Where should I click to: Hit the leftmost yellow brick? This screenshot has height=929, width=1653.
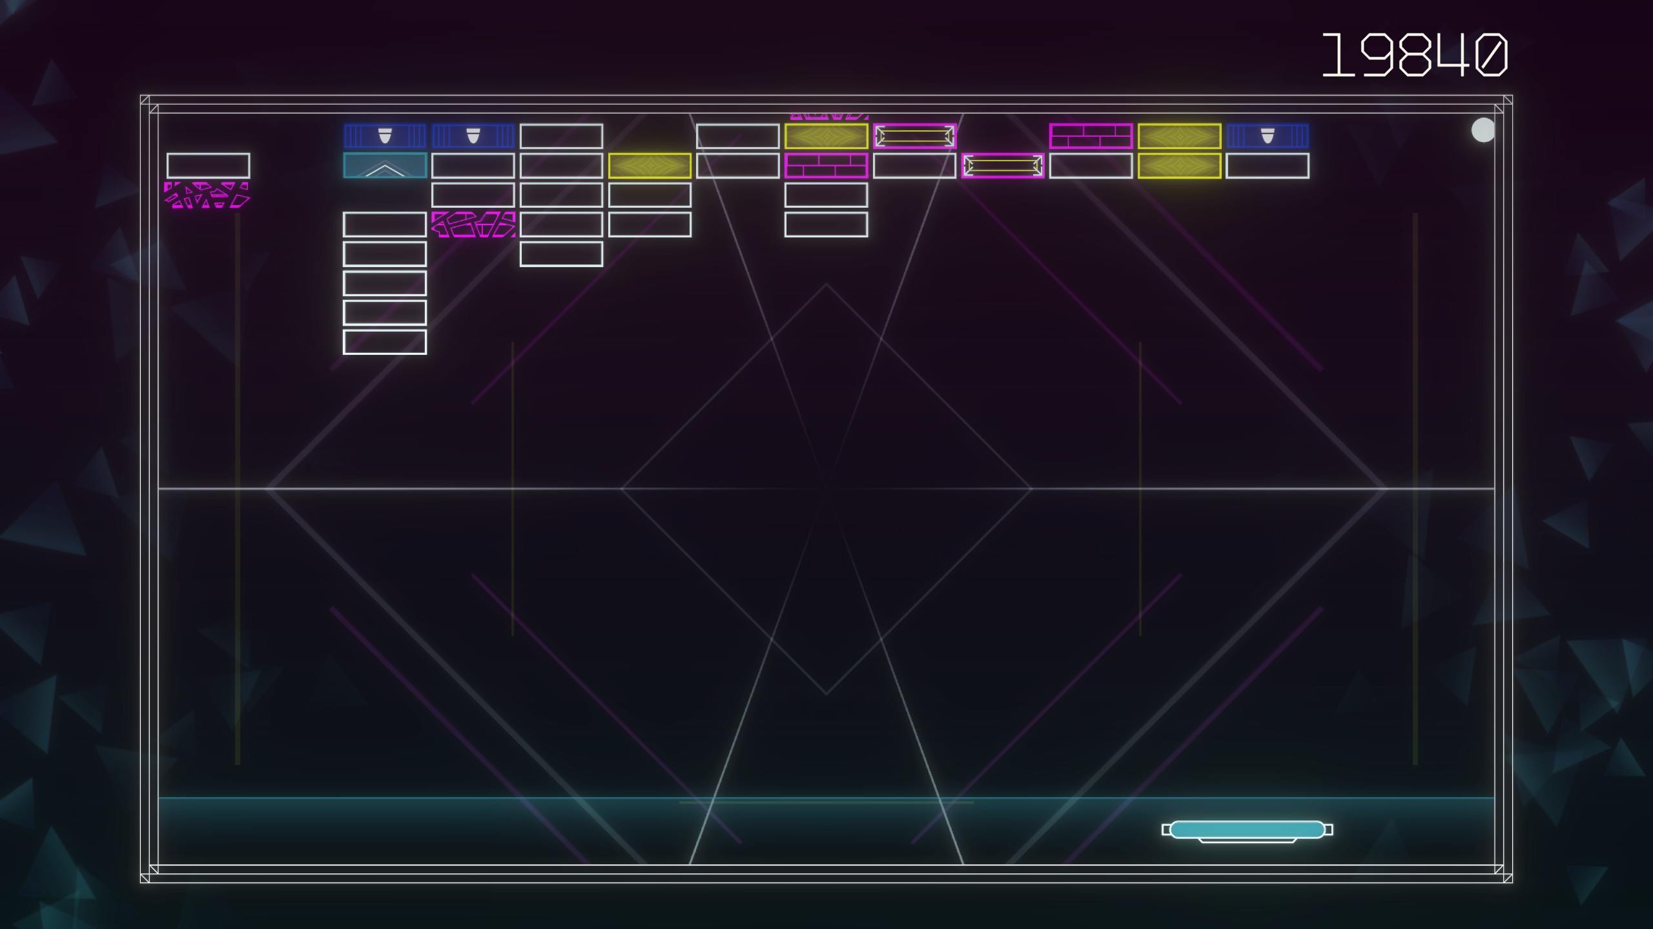(650, 166)
